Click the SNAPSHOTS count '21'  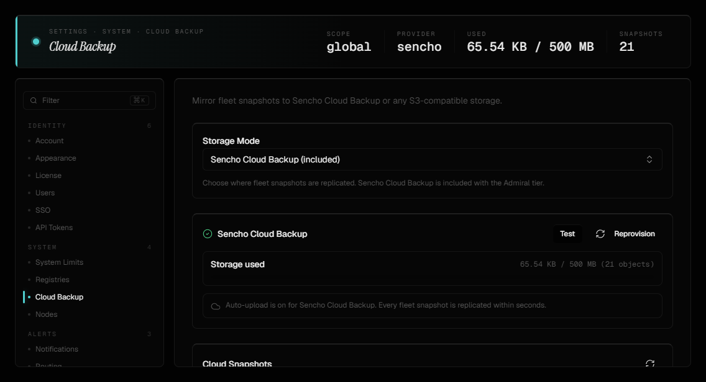coord(626,47)
